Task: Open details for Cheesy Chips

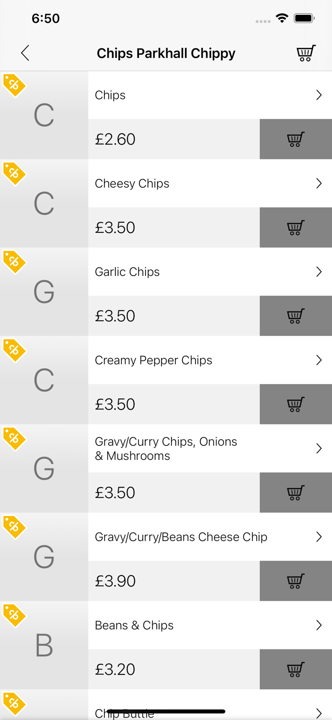Action: (319, 183)
